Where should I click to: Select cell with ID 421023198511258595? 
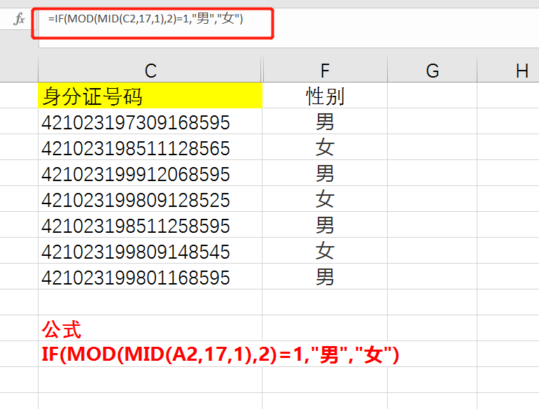click(150, 224)
